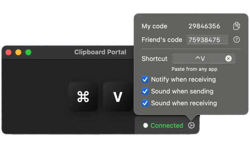Clear the shortcut with the X icon
The image size is (250, 148).
pyautogui.click(x=228, y=58)
